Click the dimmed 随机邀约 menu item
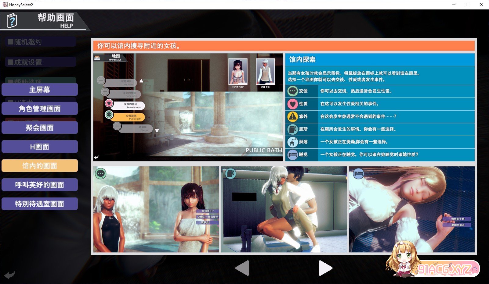The image size is (489, 284). pos(41,42)
